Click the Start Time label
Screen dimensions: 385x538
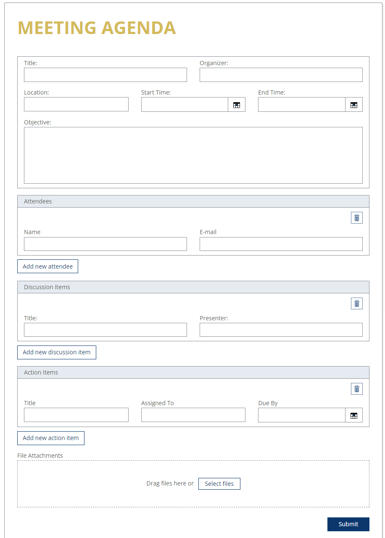pyautogui.click(x=156, y=92)
